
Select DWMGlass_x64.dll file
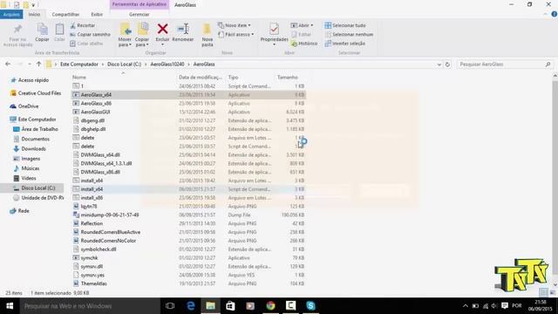100,155
